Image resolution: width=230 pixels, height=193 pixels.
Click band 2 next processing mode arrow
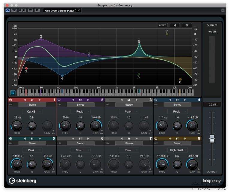click(x=88, y=100)
